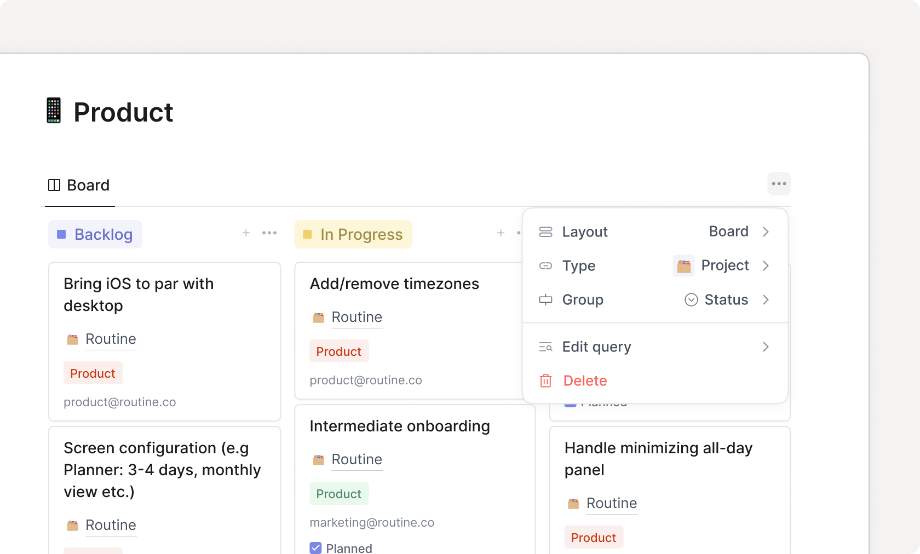Viewport: 920px width, 554px height.
Task: Open the Screen configuration card title
Action: coord(162,470)
